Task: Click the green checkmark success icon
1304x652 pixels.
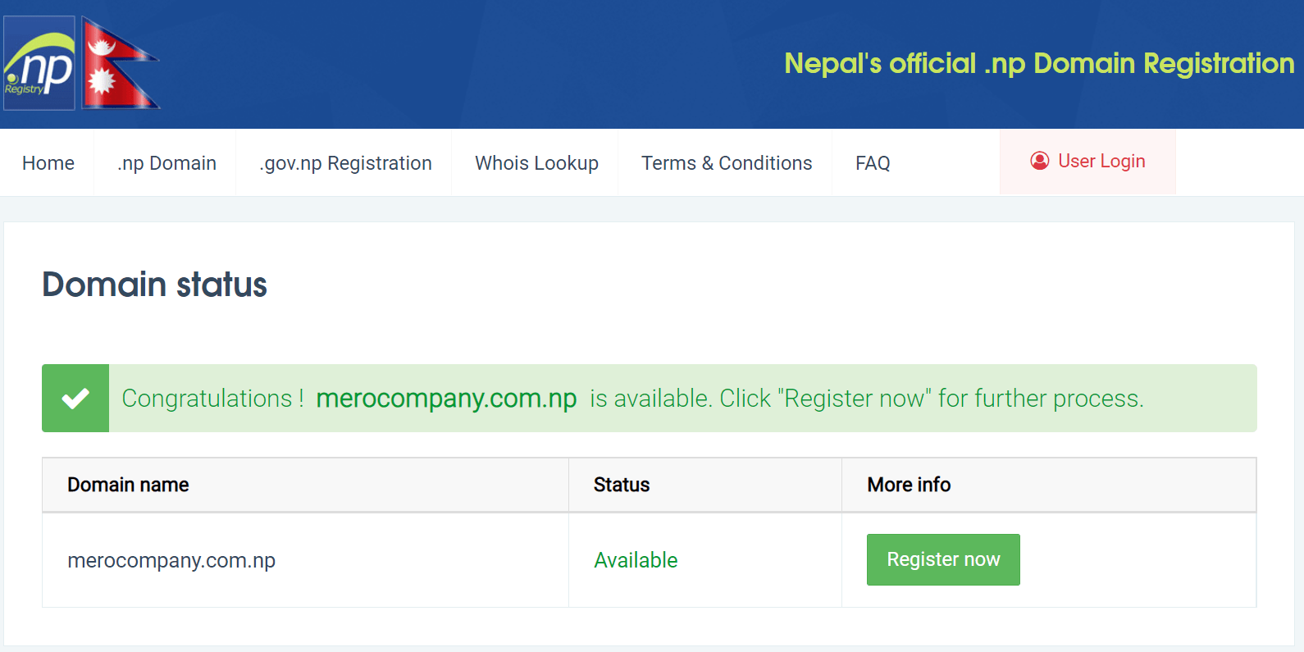Action: pos(75,398)
